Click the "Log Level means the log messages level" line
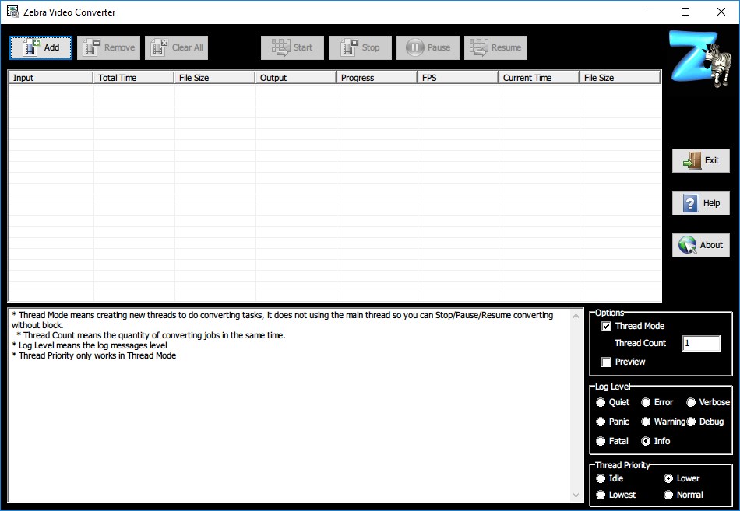The height and width of the screenshot is (511, 740). point(90,345)
